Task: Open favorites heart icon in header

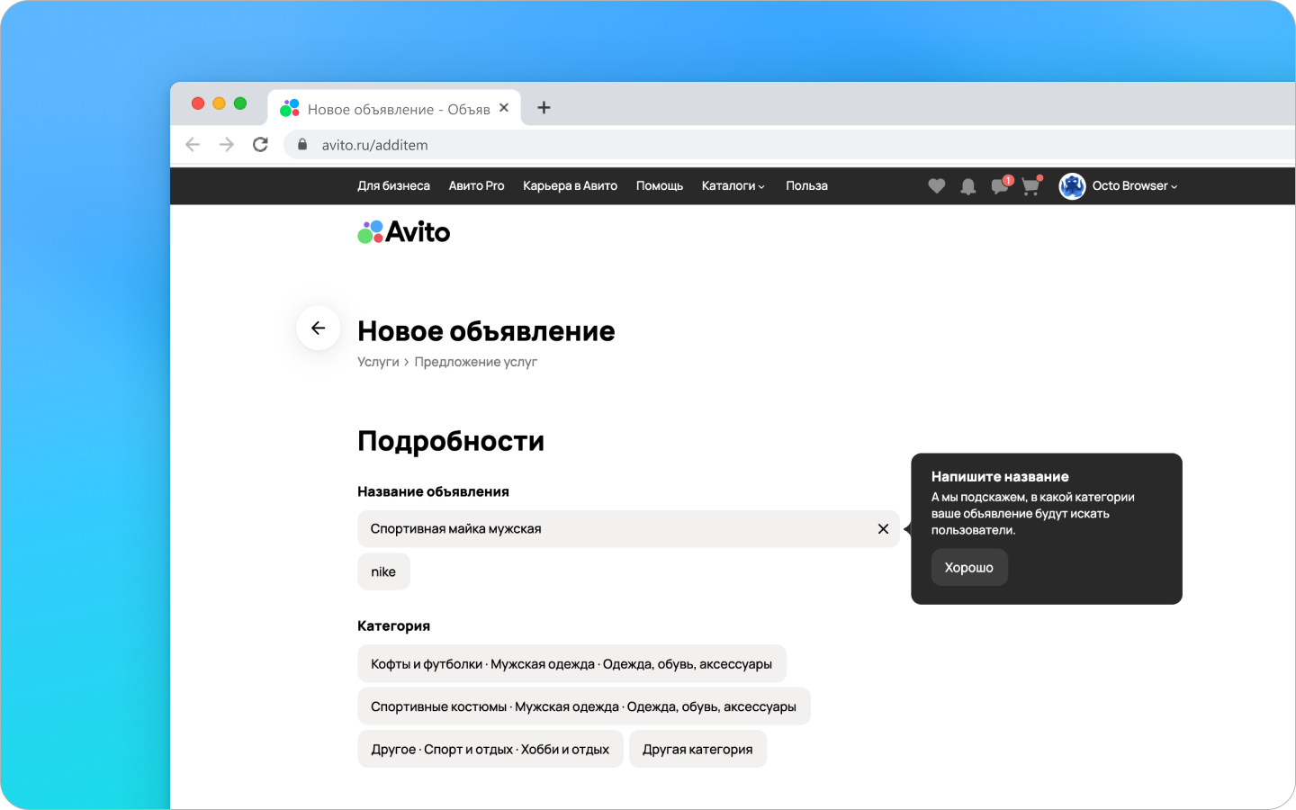Action: point(936,186)
